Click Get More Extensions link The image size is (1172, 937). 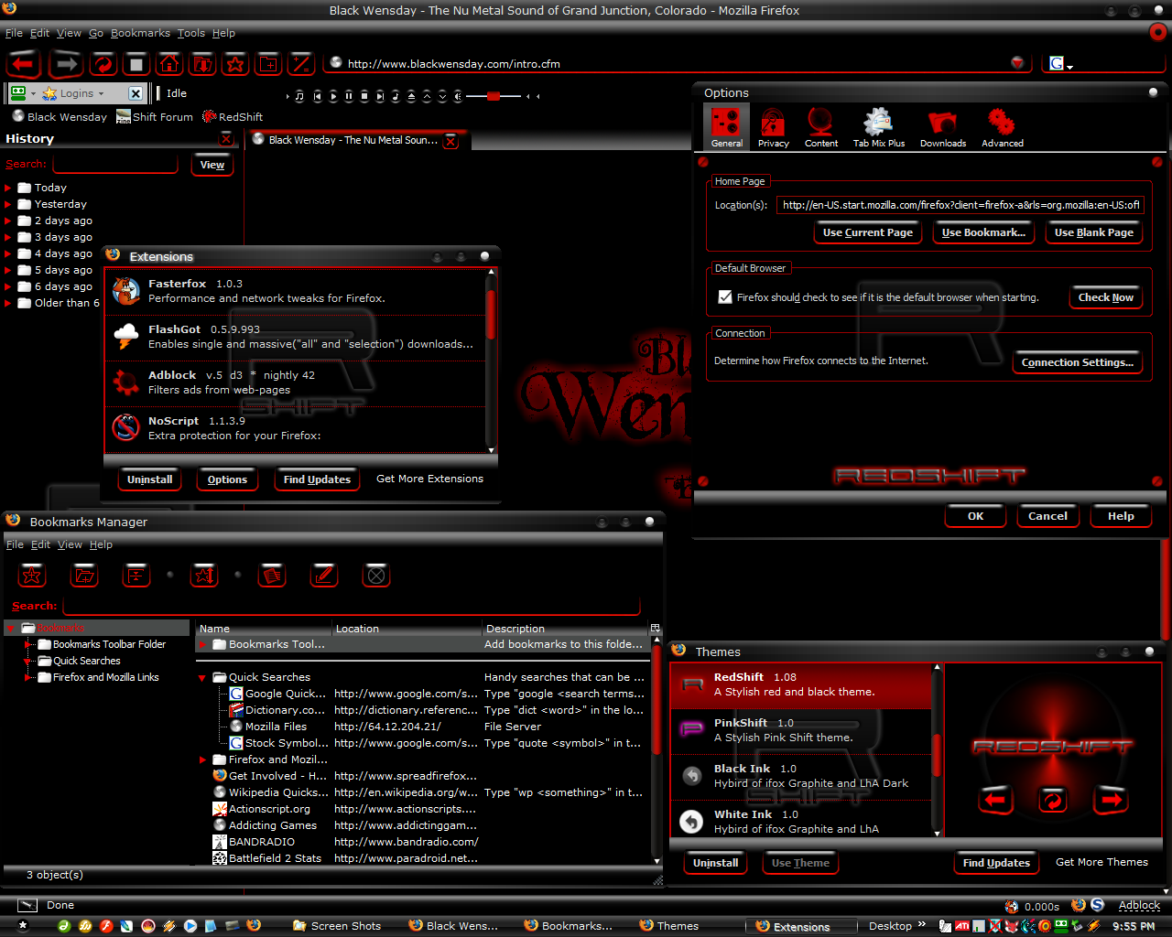[429, 479]
